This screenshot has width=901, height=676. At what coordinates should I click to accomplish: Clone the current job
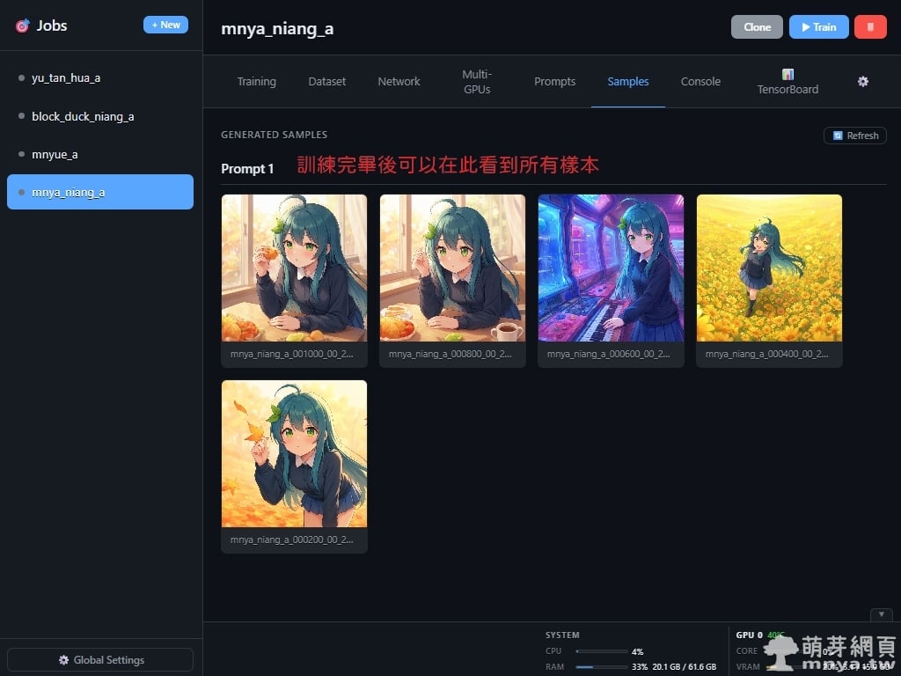[757, 27]
